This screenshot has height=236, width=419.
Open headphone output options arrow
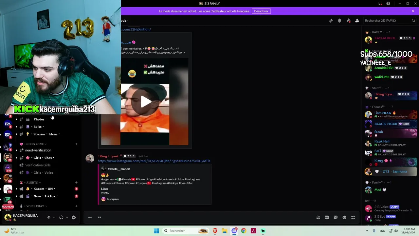point(67,217)
